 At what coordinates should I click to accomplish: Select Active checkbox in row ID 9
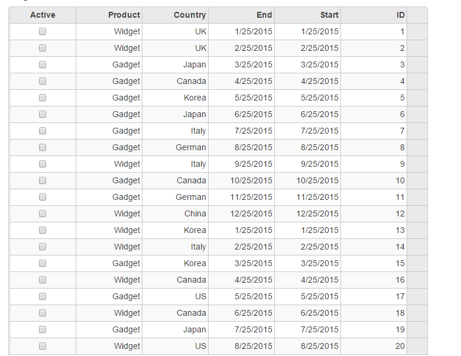[43, 164]
